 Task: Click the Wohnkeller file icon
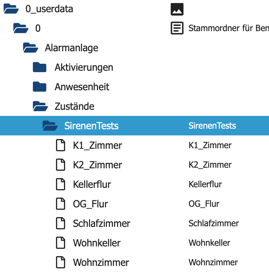pyautogui.click(x=61, y=243)
